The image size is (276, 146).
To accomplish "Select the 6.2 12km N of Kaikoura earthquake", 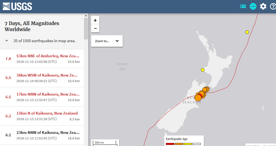I will 42,116.
